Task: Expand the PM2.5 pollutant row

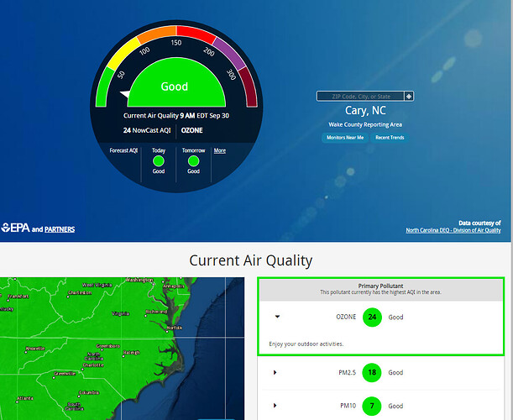Action: (x=275, y=372)
